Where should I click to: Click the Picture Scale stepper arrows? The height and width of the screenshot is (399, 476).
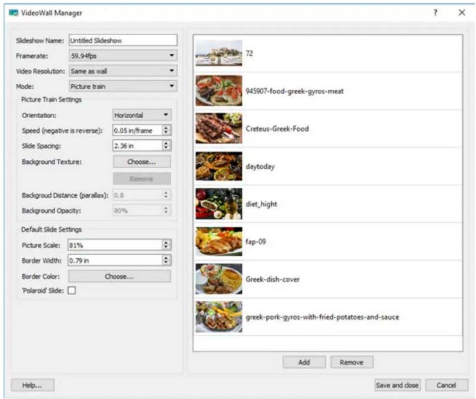(166, 245)
